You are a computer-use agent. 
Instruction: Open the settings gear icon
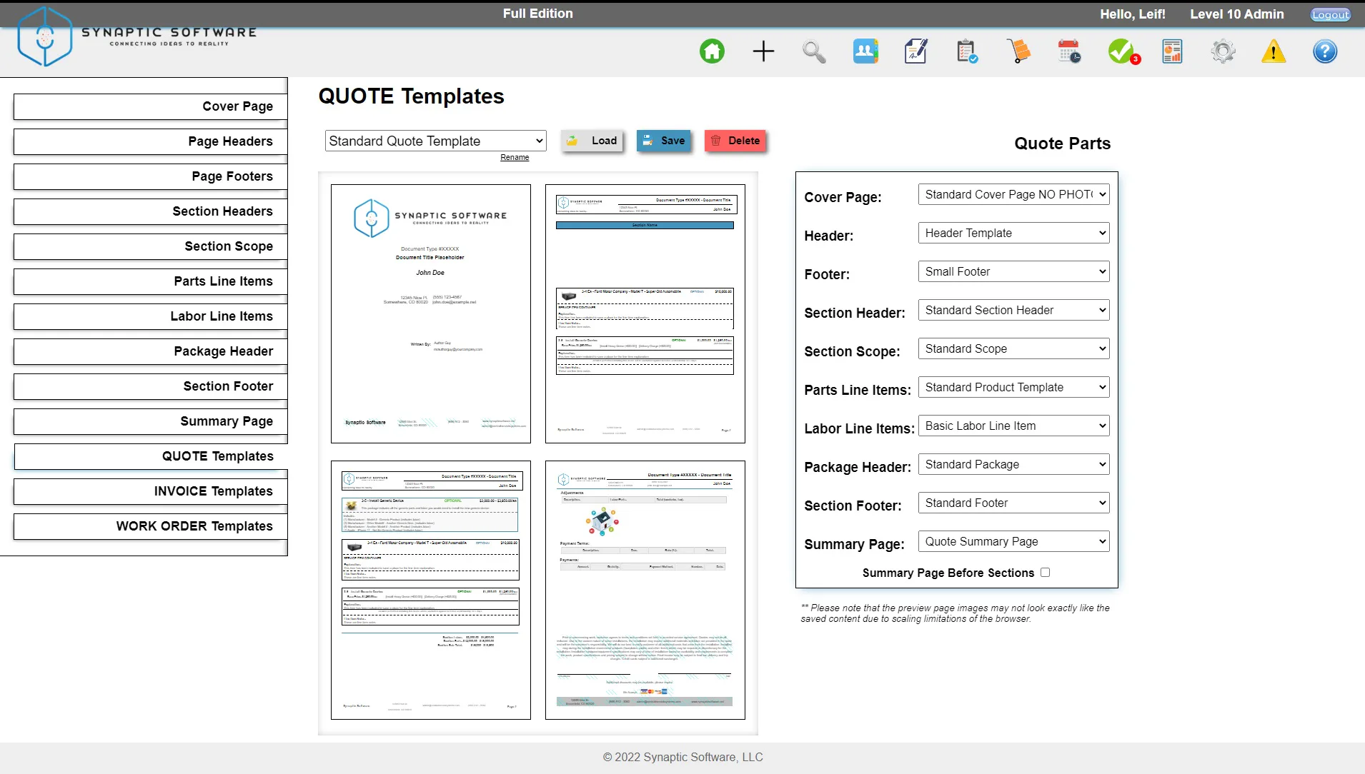(1223, 51)
